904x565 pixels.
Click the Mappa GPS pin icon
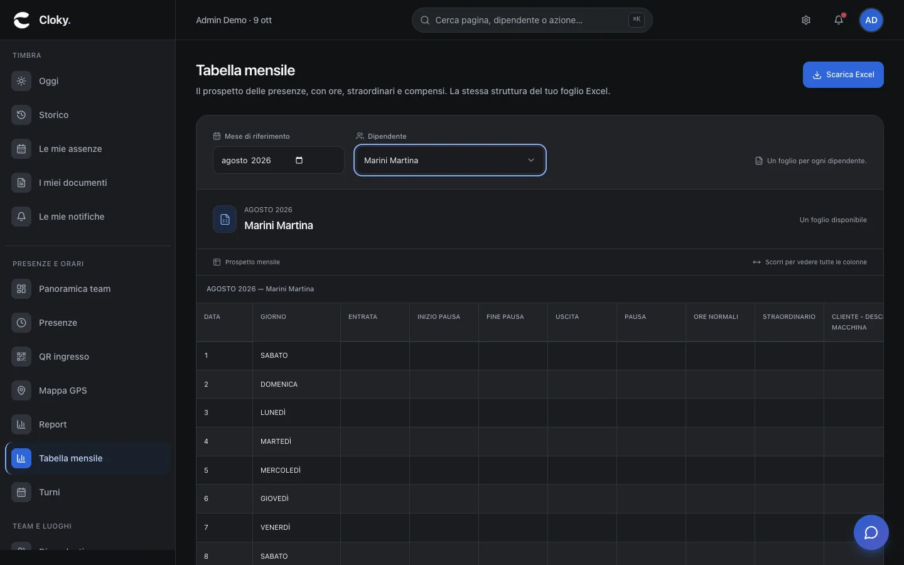point(21,390)
